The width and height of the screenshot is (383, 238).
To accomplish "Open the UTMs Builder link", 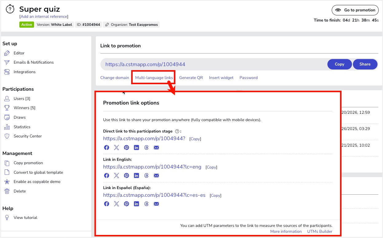I will point(319,232).
